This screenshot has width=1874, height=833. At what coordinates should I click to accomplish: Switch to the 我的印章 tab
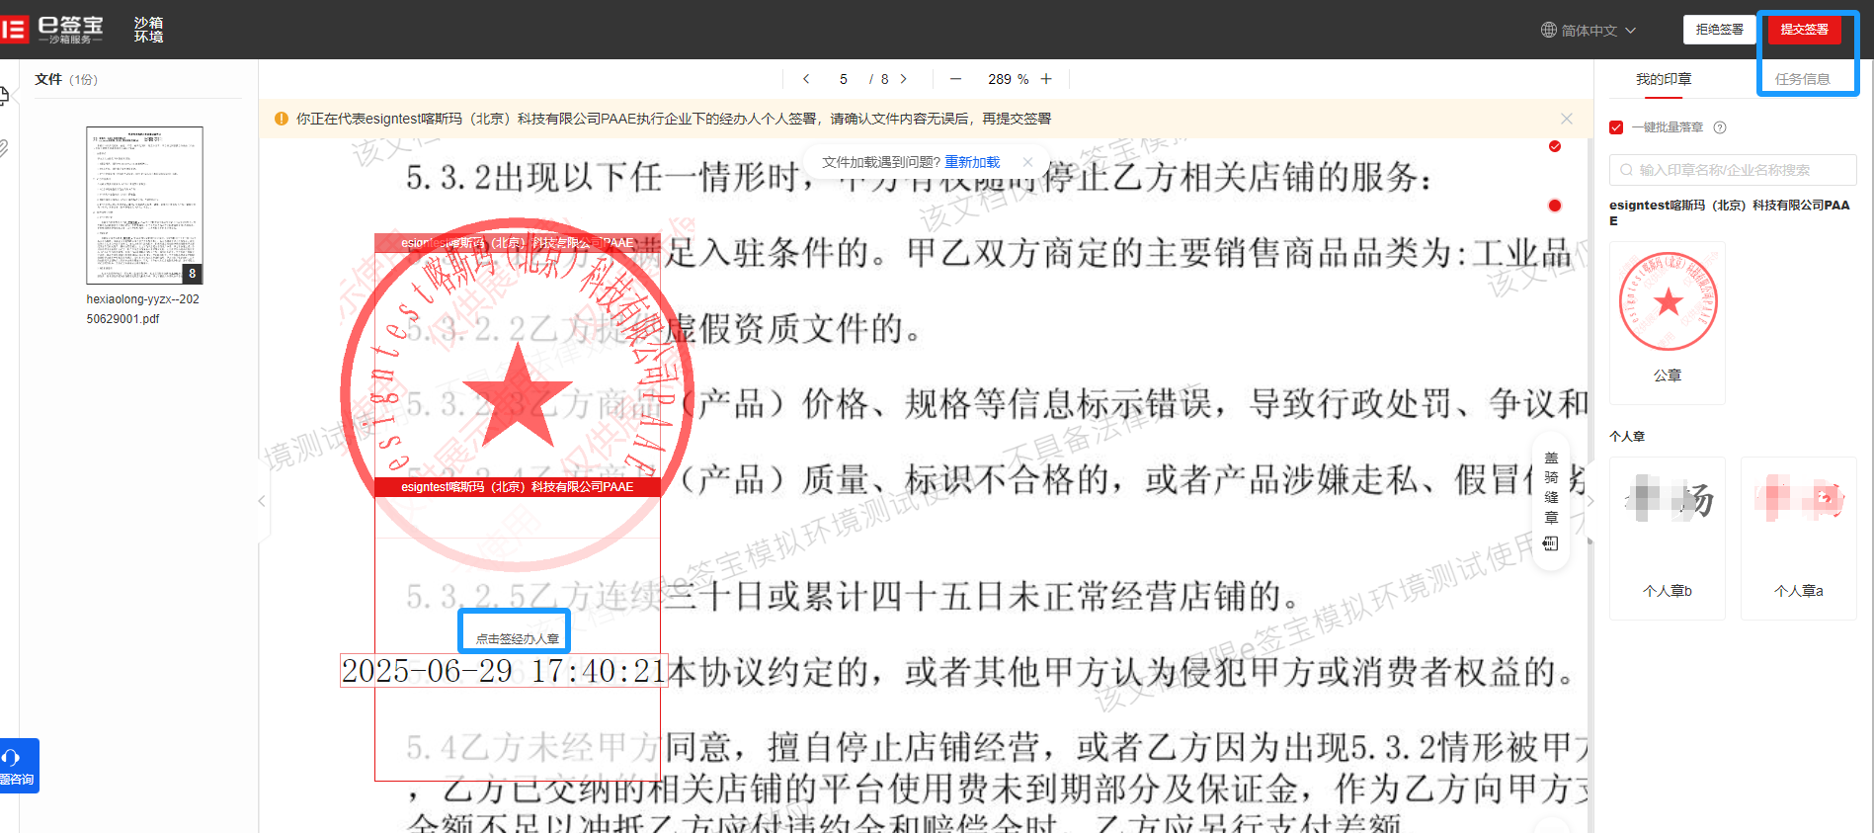1664,79
